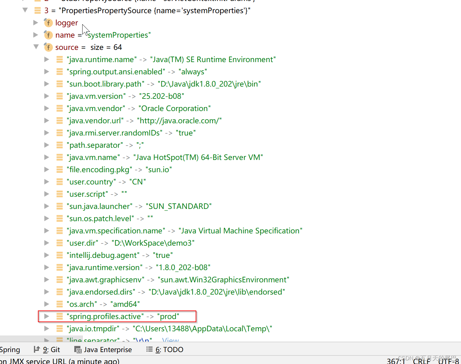Viewport: 461px width, 364px height.
Task: Click the Java Enterprise tool window icon
Action: click(78, 350)
